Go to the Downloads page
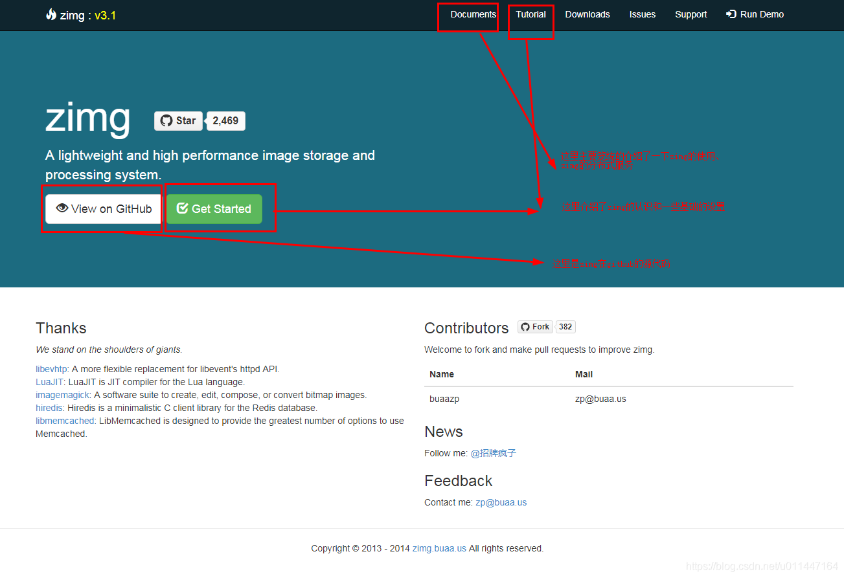 (x=587, y=14)
